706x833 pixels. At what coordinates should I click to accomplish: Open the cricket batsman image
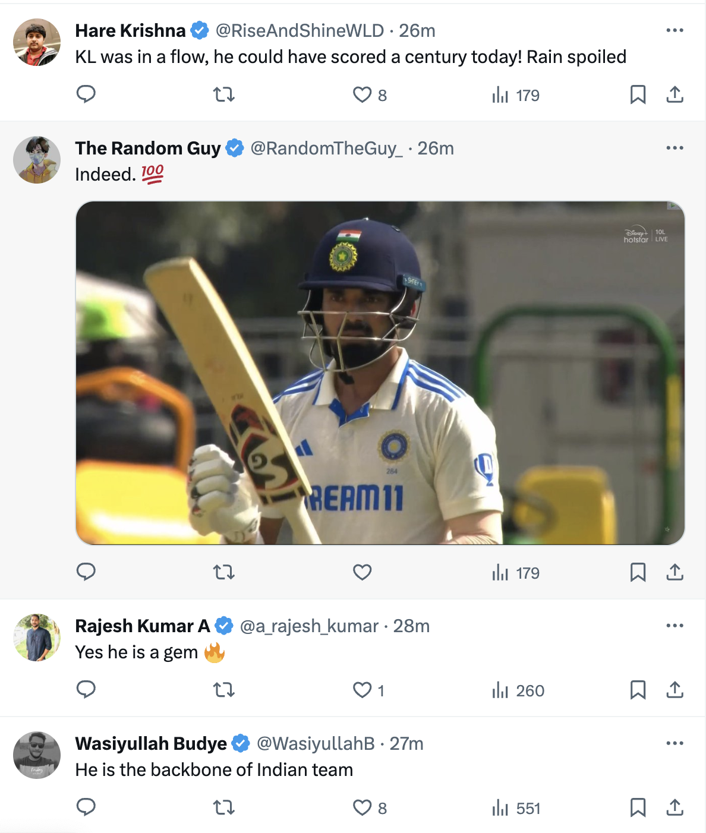tap(380, 373)
